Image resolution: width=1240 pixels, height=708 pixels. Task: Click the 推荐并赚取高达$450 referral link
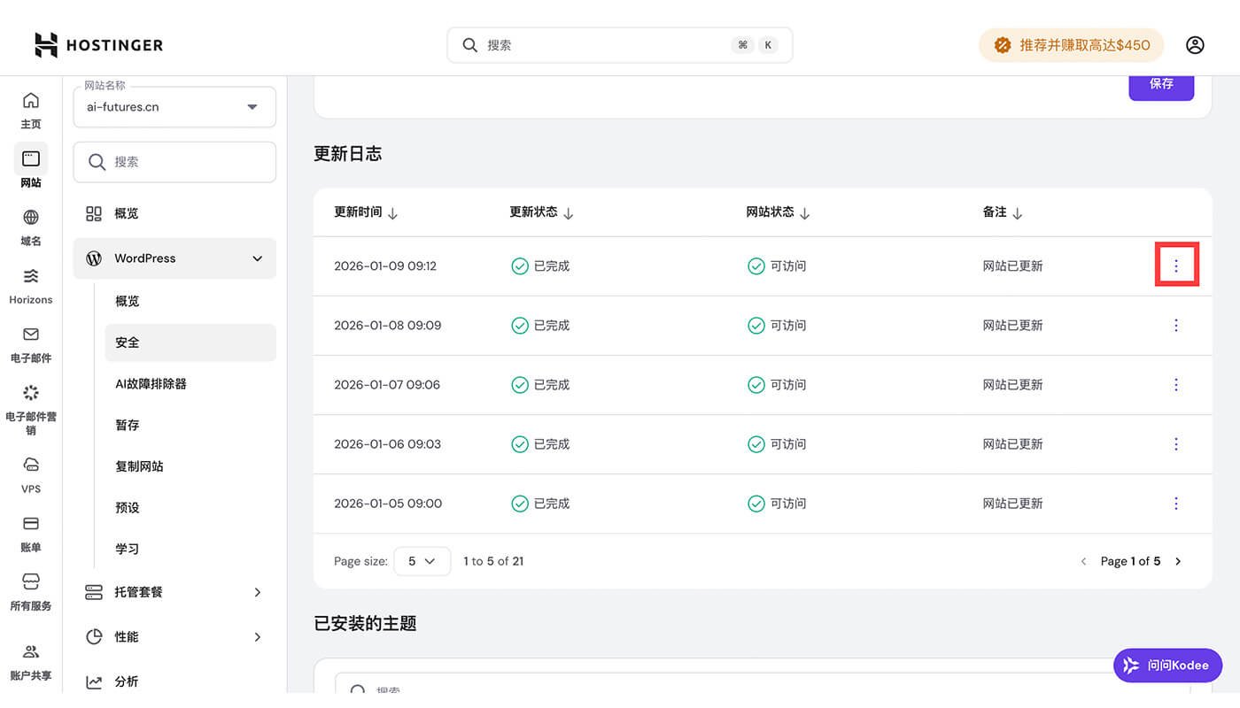click(x=1071, y=44)
